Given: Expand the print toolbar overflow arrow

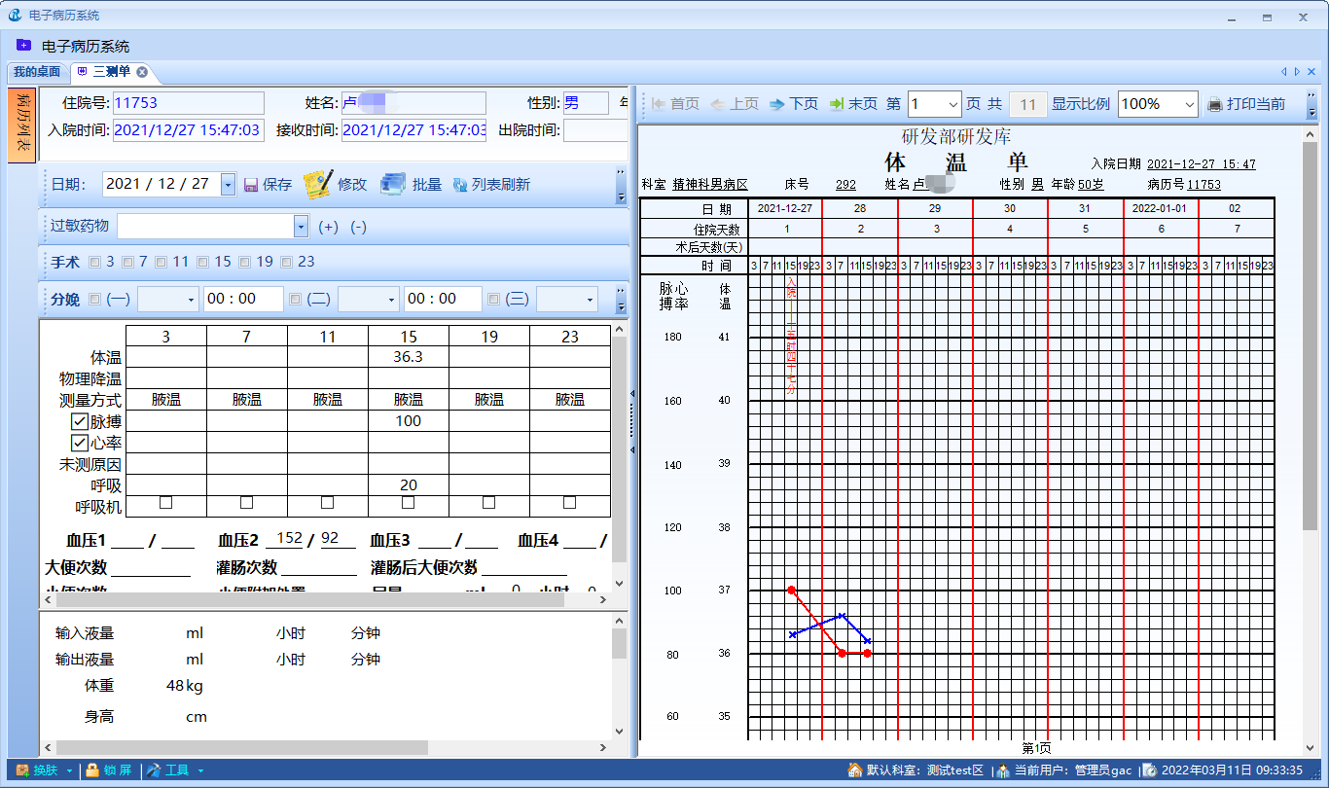Looking at the screenshot, I should pyautogui.click(x=1313, y=104).
